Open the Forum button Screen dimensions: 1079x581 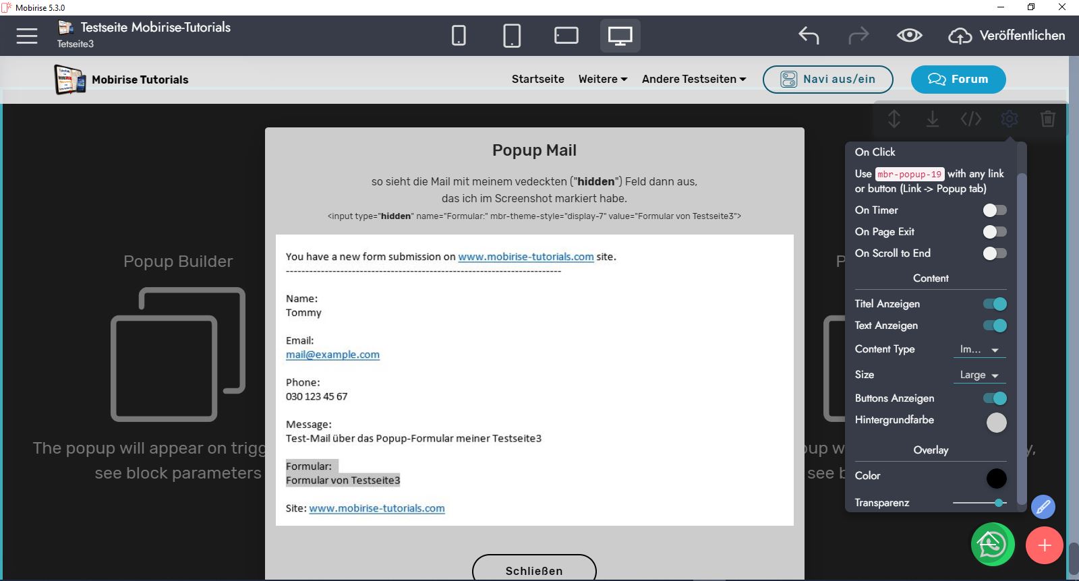tap(958, 79)
